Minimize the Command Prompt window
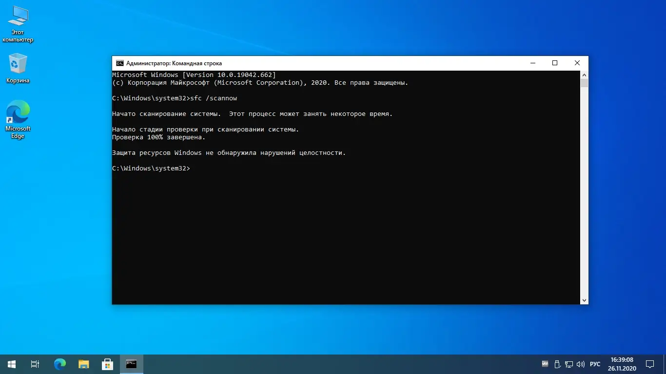This screenshot has height=374, width=666. (532, 63)
